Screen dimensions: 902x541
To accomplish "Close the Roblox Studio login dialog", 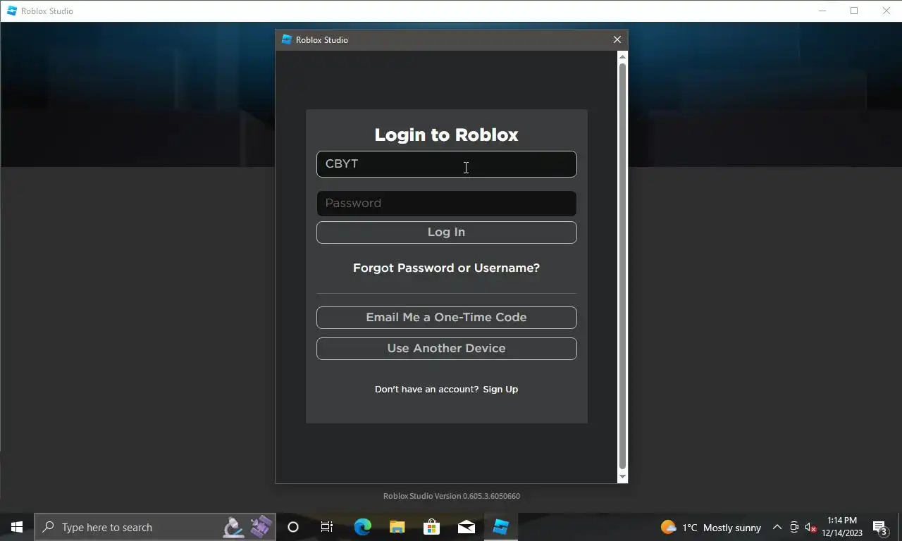I will [617, 40].
